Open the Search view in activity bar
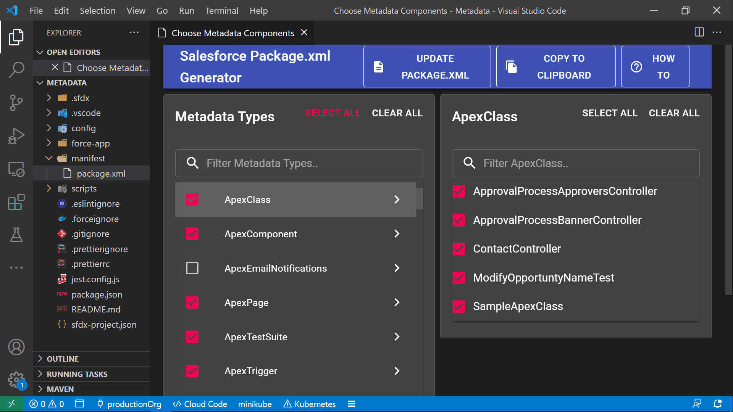Viewport: 733px width, 412px height. [16, 70]
